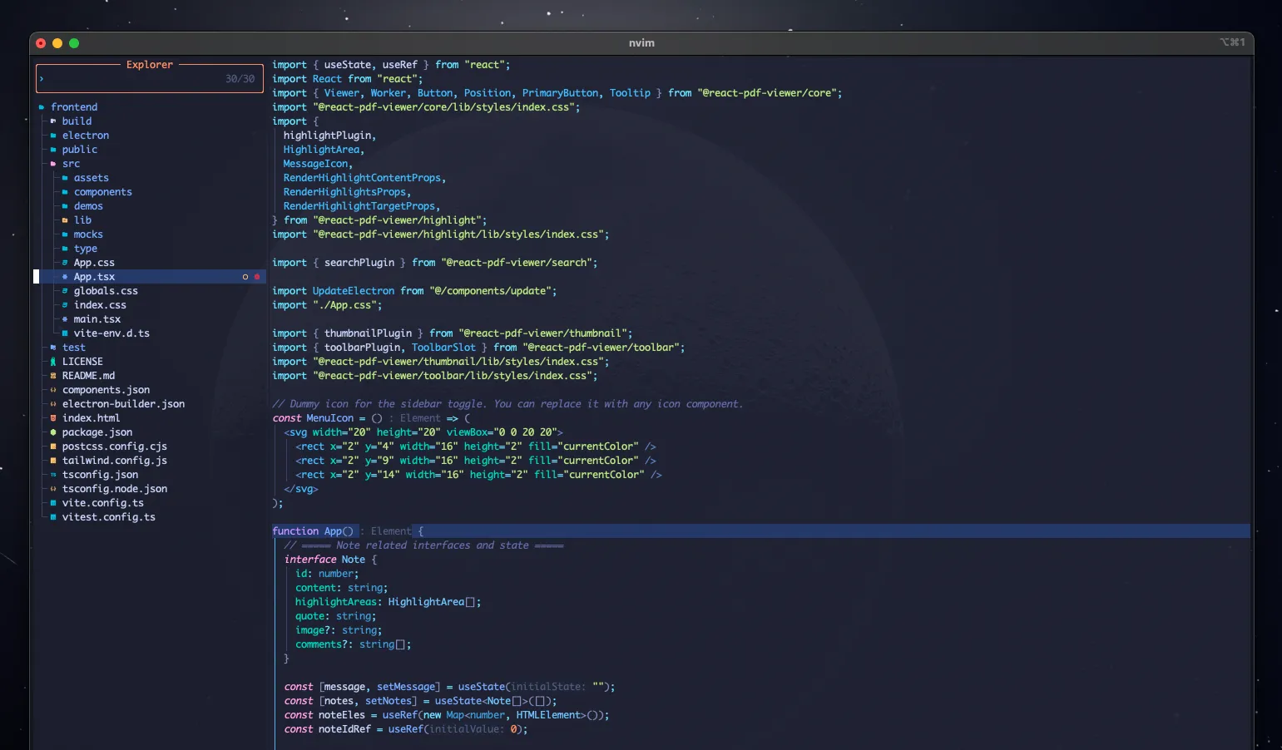Select vitest.config.ts in the explorer
Viewport: 1282px width, 750px height.
pyautogui.click(x=108, y=517)
